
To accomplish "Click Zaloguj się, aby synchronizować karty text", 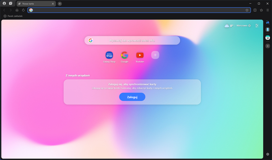I will [x=132, y=84].
